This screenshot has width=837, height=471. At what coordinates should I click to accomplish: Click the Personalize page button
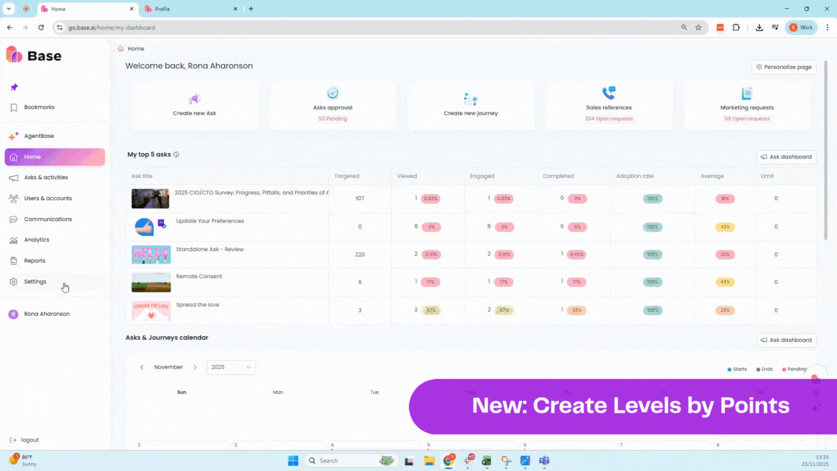783,67
